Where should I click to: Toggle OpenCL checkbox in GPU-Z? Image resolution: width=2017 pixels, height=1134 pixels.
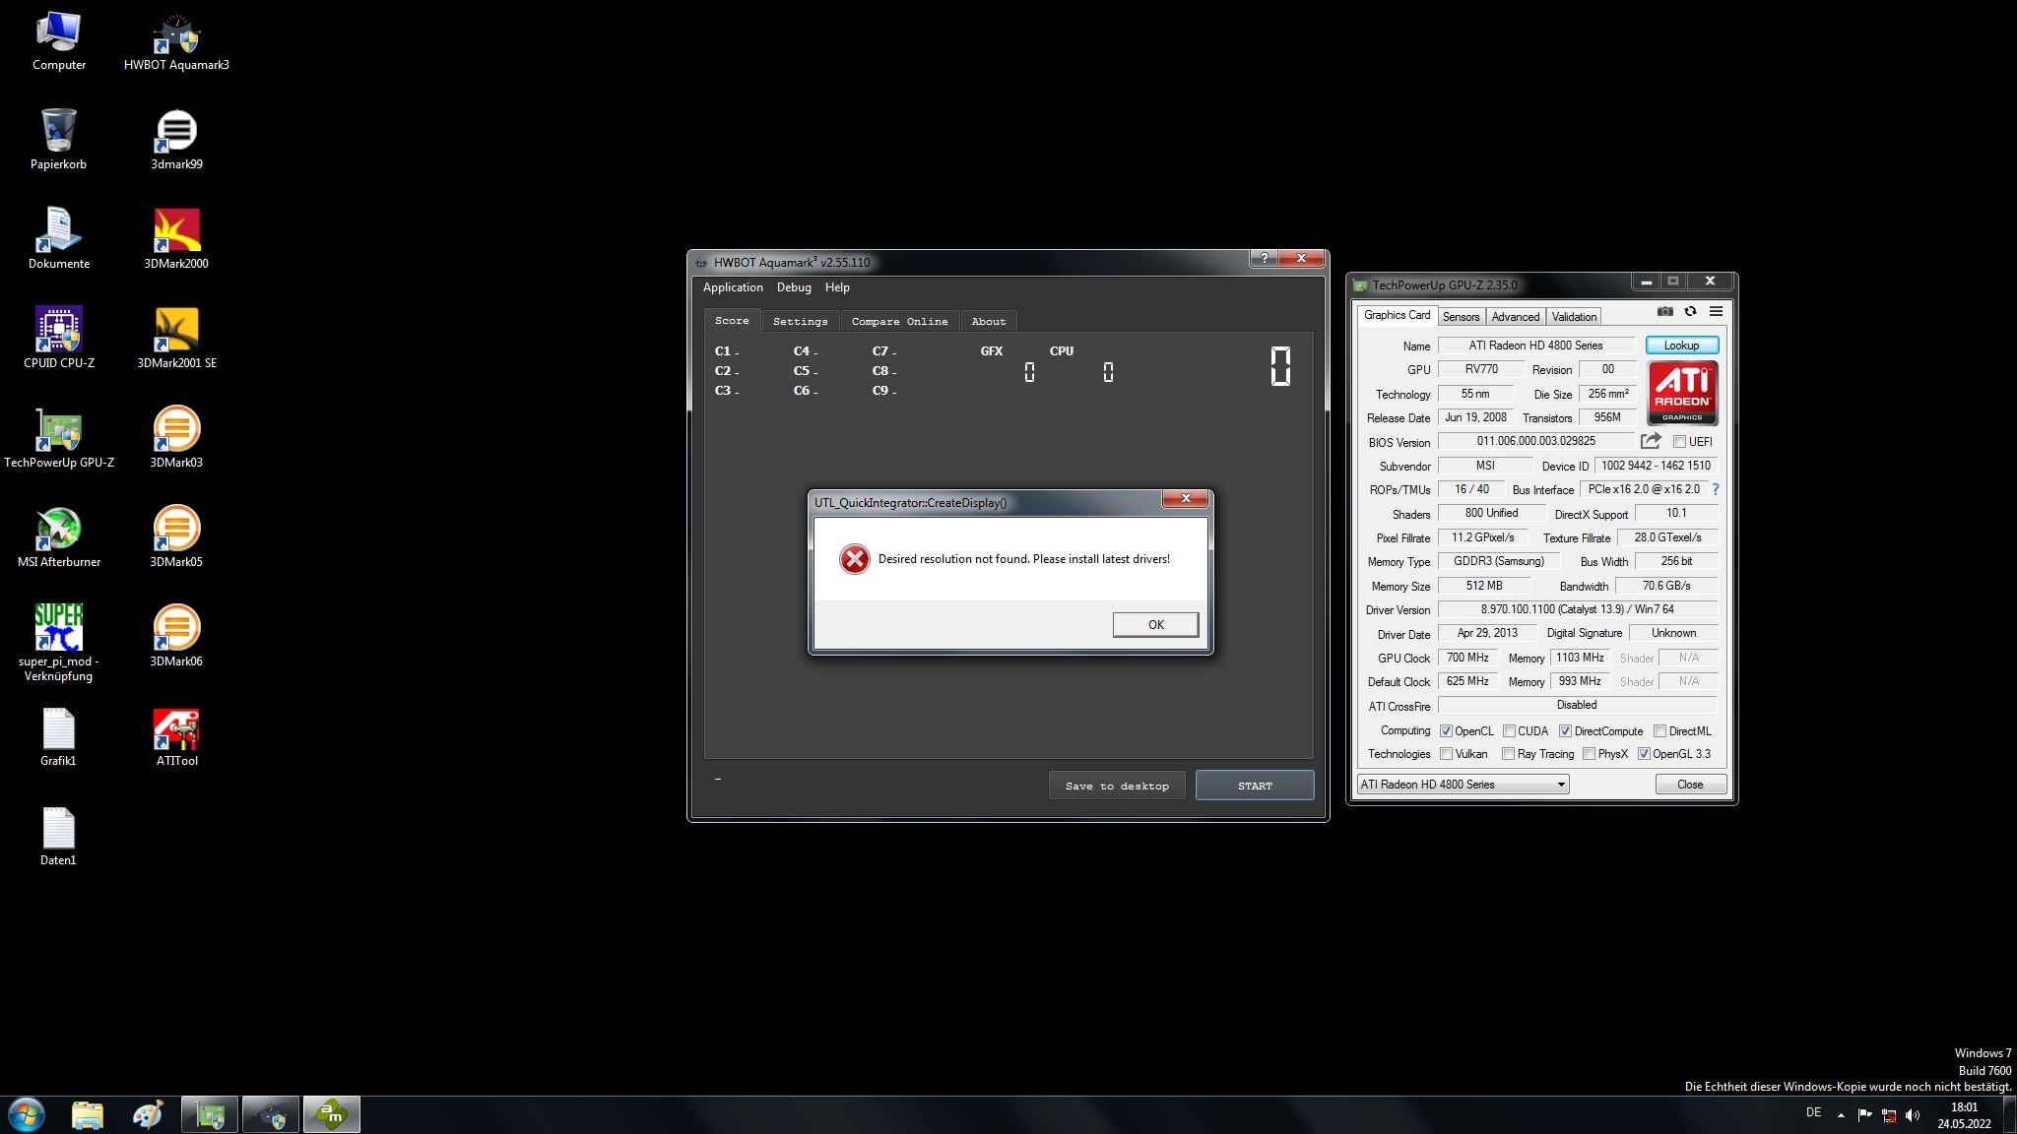click(x=1446, y=731)
